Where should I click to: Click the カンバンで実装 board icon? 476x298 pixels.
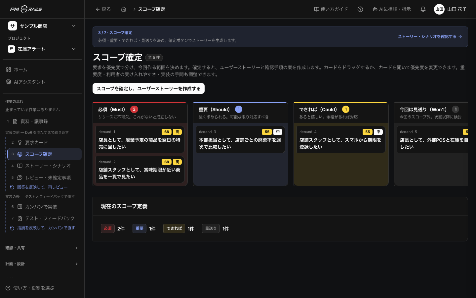click(20, 207)
